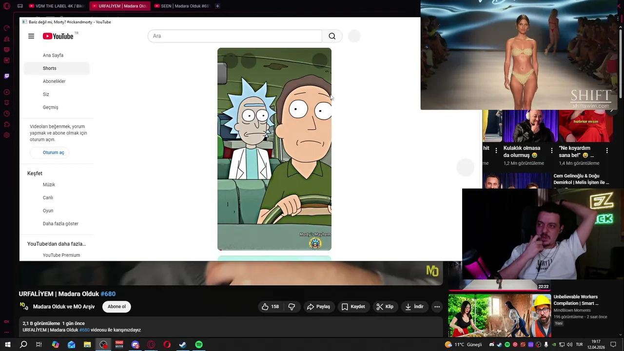Click the Rick and Morty short video
This screenshot has width=624, height=351.
(x=274, y=149)
